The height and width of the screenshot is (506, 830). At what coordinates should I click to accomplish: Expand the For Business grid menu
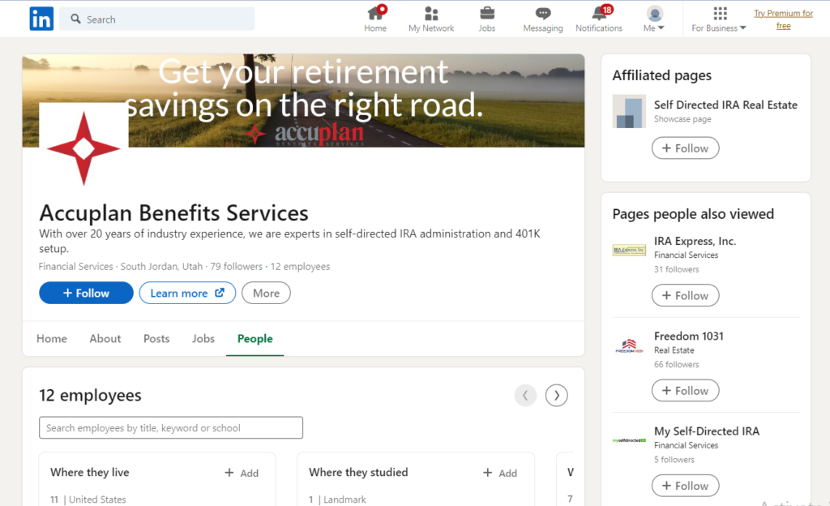[719, 19]
